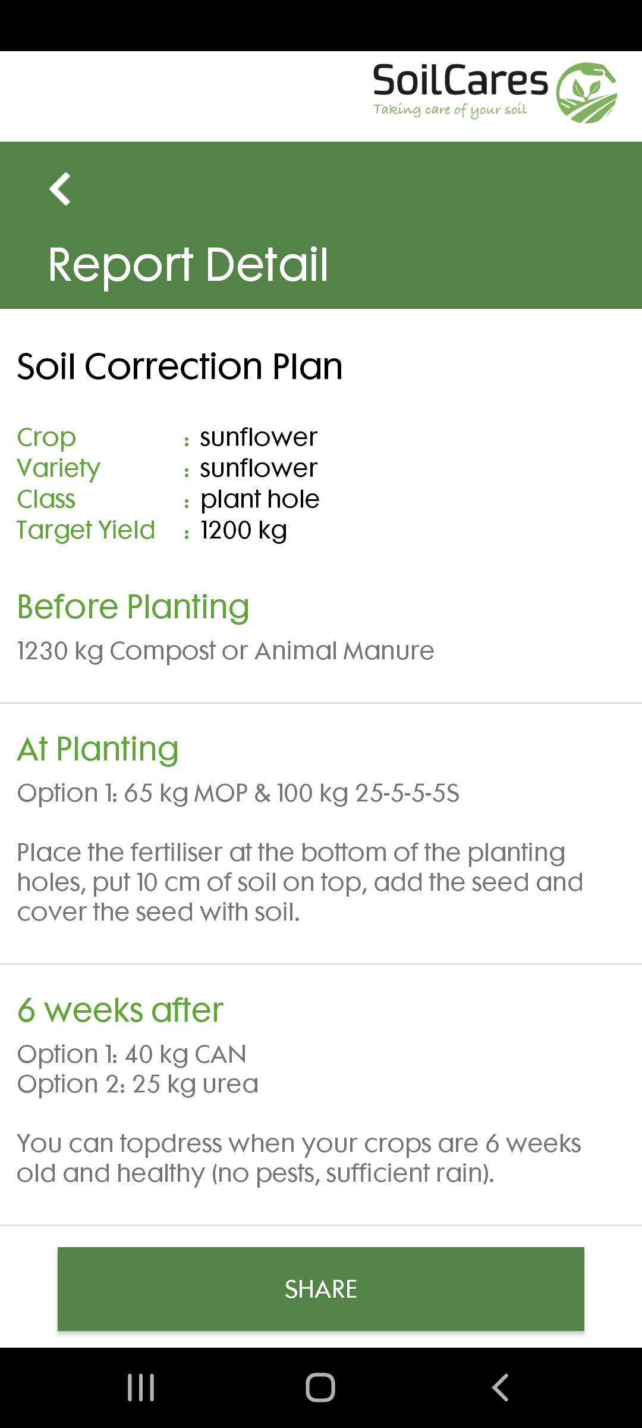642x1428 pixels.
Task: Tap the Soil Correction Plan heading
Action: coord(180,366)
